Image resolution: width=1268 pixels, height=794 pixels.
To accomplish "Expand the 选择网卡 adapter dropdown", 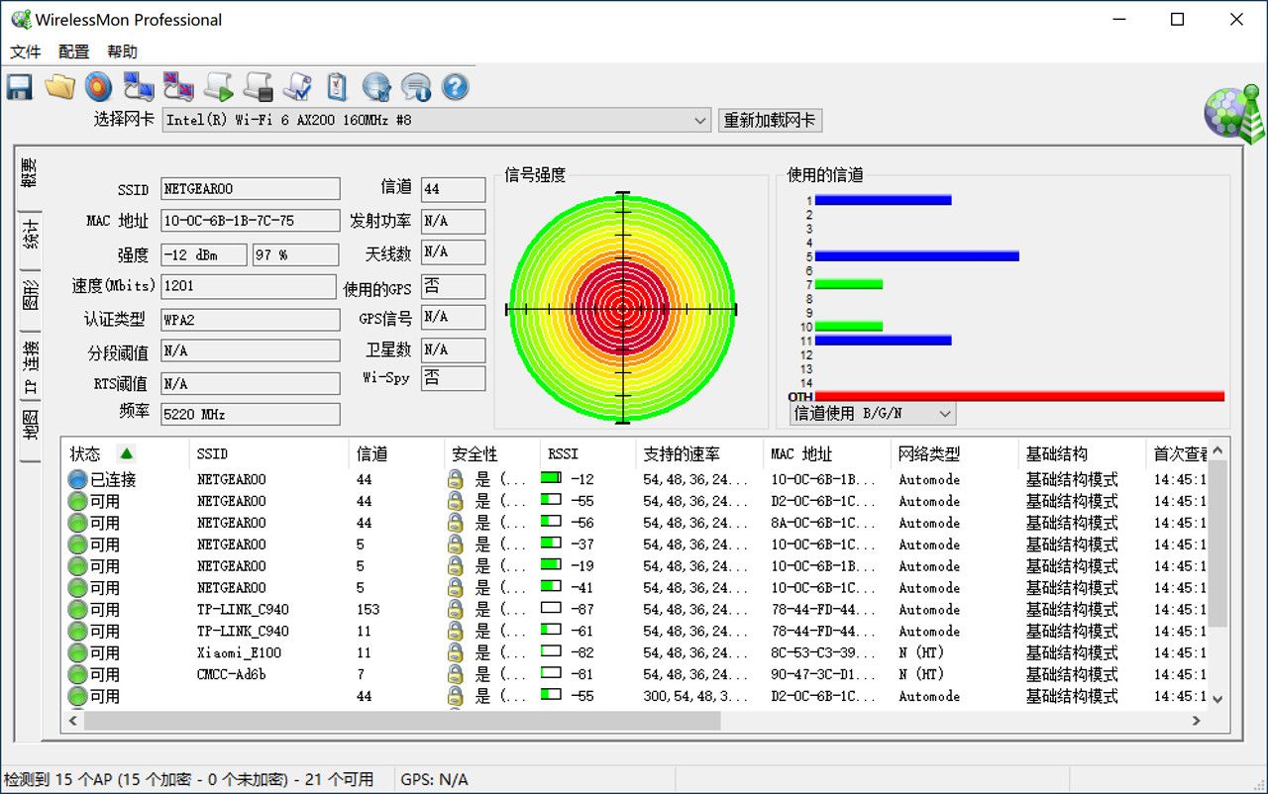I will point(700,120).
